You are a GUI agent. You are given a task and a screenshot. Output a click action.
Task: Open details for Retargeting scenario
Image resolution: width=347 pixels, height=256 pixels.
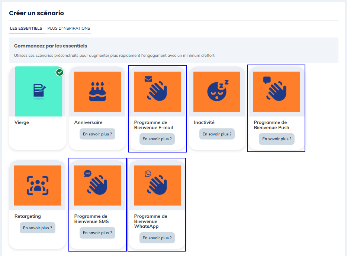[x=37, y=227]
